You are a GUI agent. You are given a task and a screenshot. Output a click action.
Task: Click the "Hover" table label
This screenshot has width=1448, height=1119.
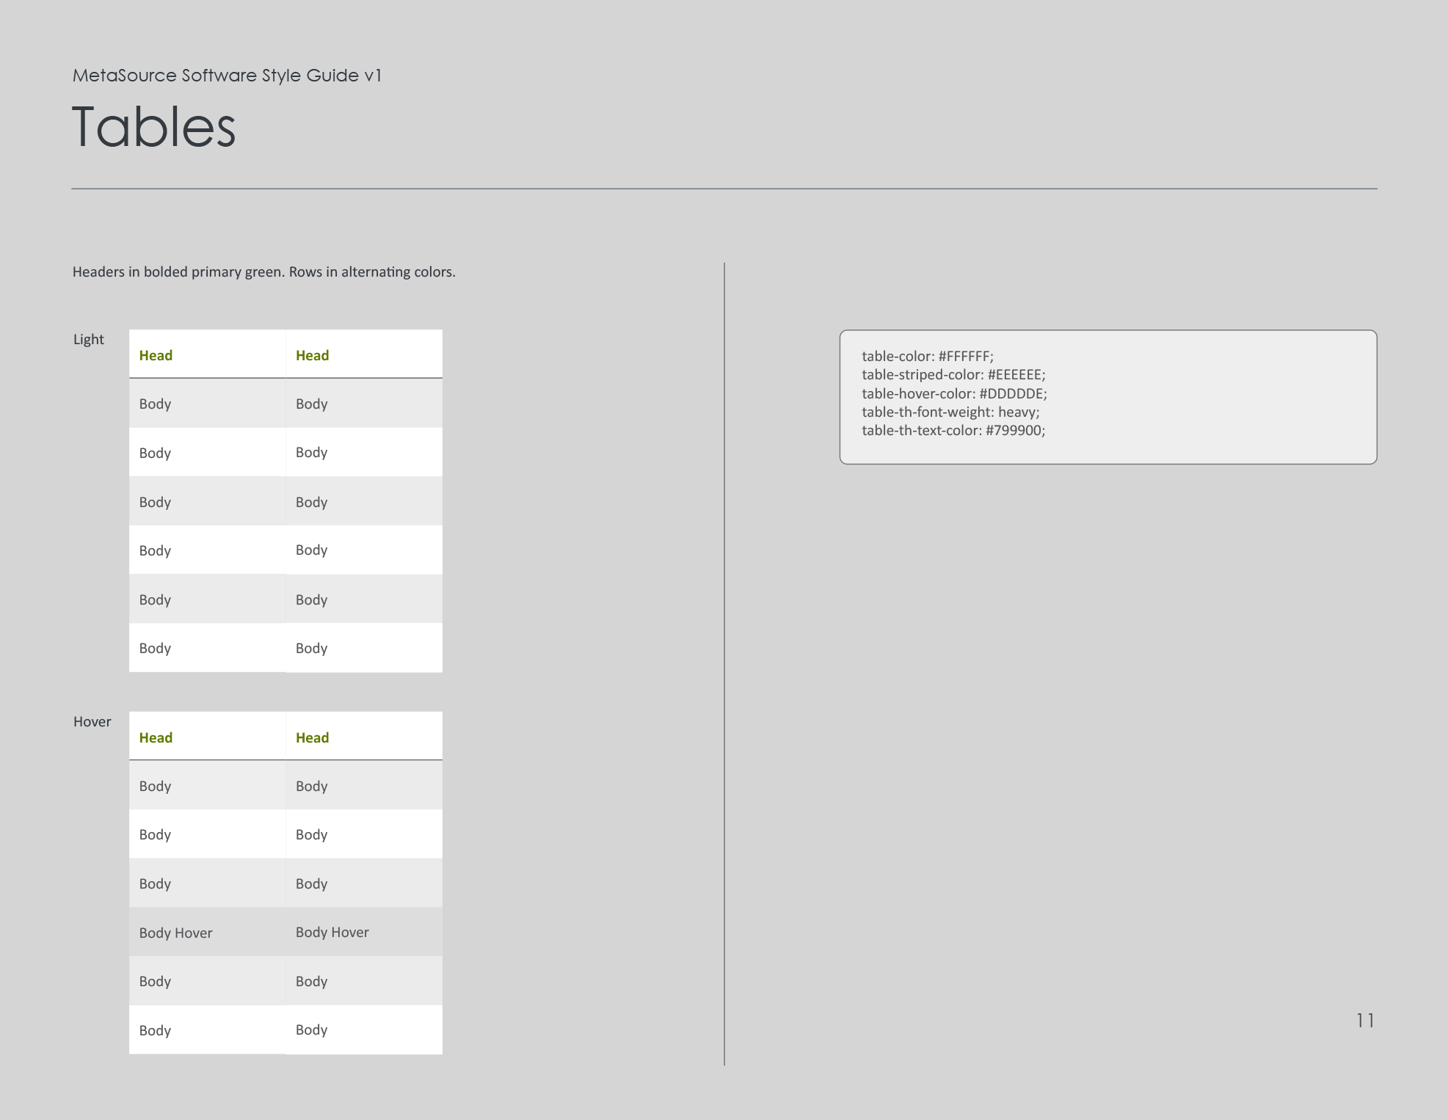(92, 721)
